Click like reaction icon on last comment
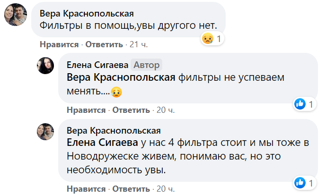326x195 pixels. click(300, 182)
